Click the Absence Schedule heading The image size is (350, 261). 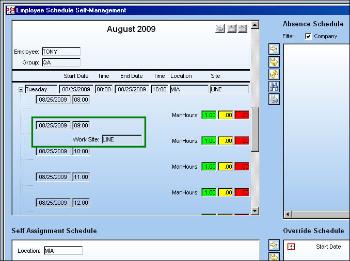(x=313, y=24)
